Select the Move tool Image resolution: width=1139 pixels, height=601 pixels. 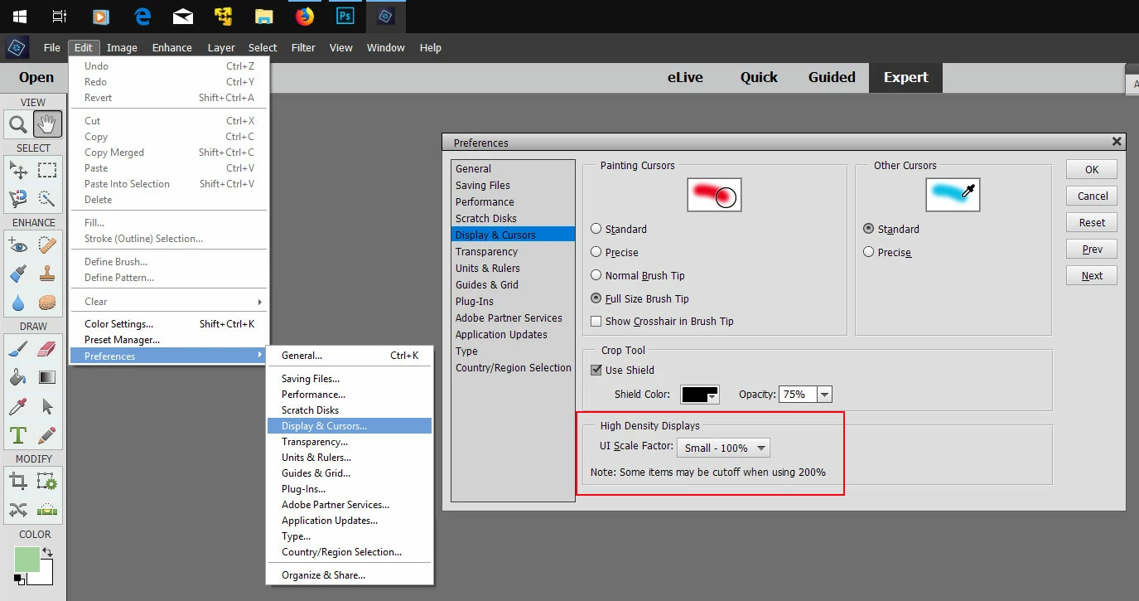pos(18,171)
